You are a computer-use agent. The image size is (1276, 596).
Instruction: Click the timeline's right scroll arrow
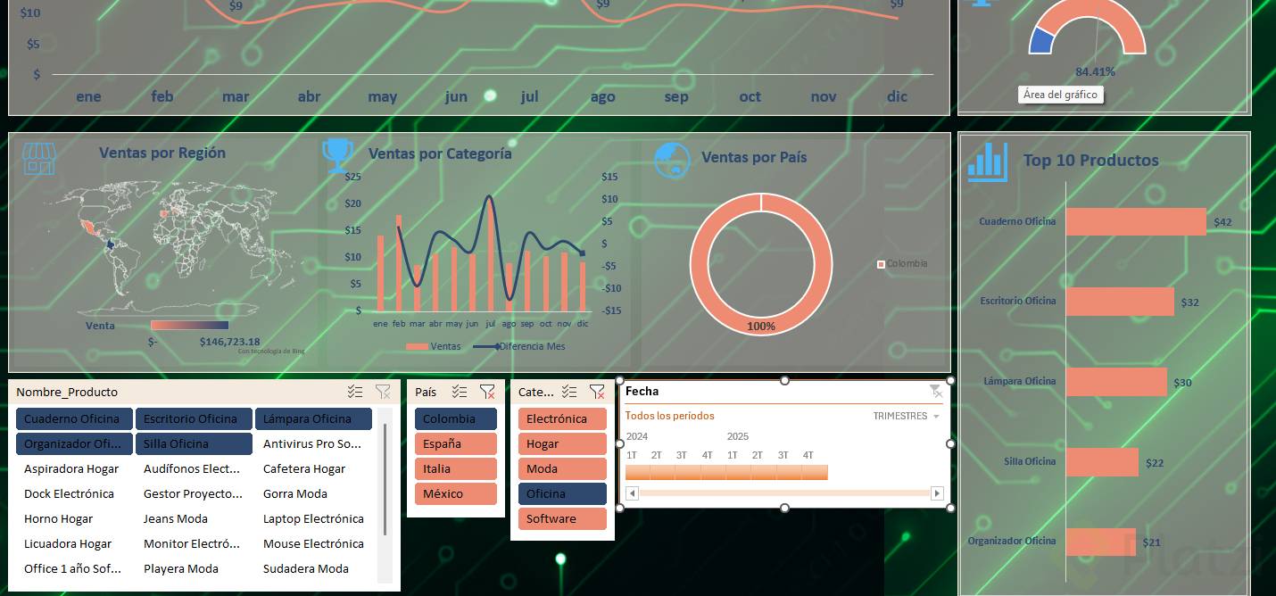(x=937, y=493)
